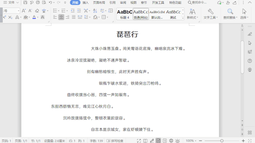Apply subscript formatting

[10, 17]
